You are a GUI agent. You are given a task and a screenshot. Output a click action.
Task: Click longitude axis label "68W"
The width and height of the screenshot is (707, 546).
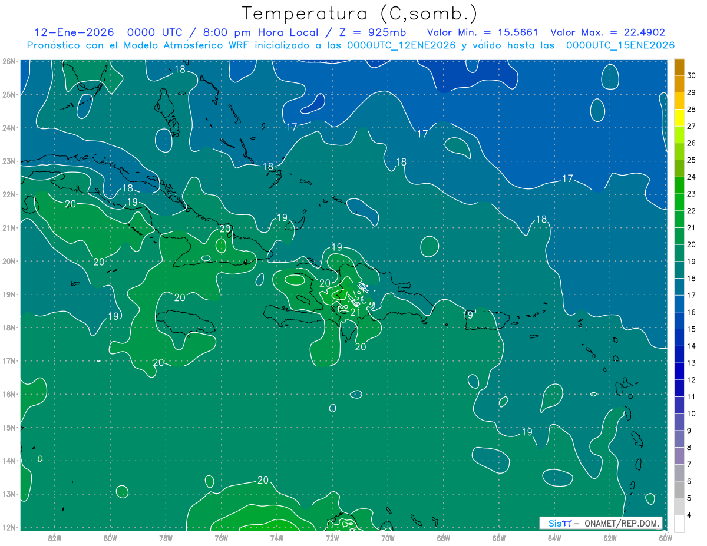coord(443,537)
